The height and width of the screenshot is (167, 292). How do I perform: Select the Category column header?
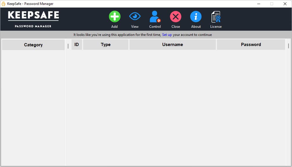click(x=33, y=45)
